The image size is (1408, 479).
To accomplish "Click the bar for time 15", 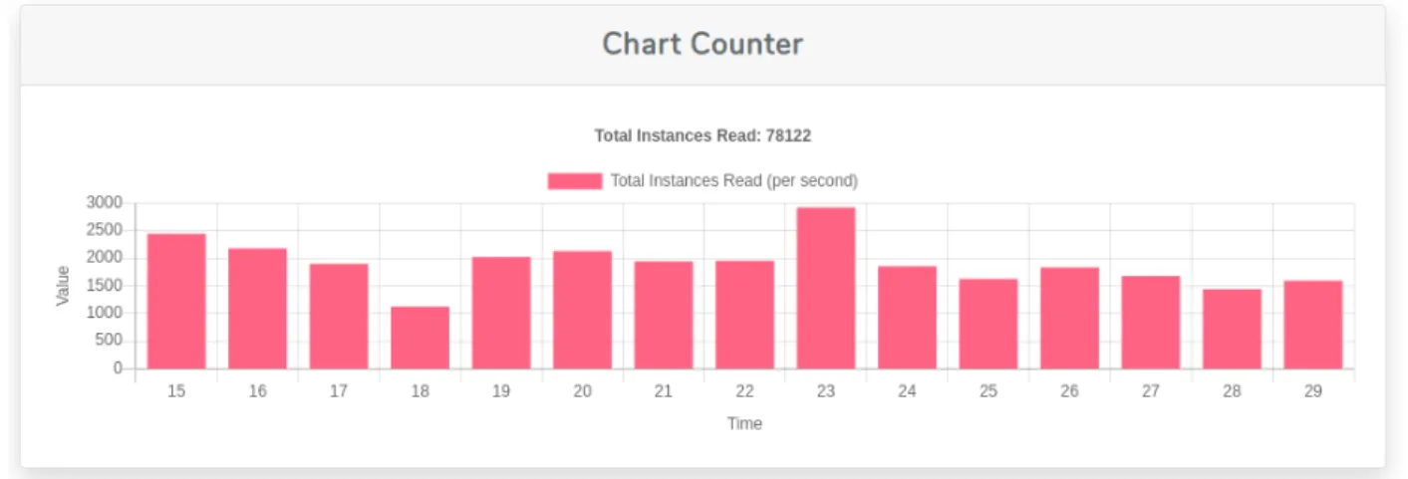I will click(x=176, y=301).
